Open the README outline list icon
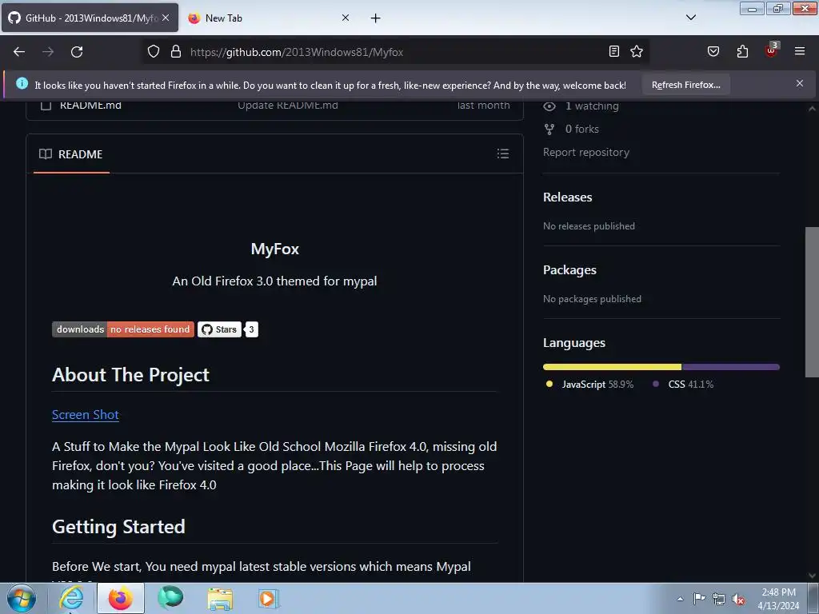The height and width of the screenshot is (614, 819). tap(503, 153)
